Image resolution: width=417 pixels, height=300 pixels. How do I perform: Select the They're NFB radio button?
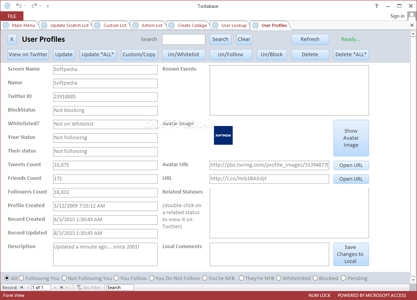point(241,278)
